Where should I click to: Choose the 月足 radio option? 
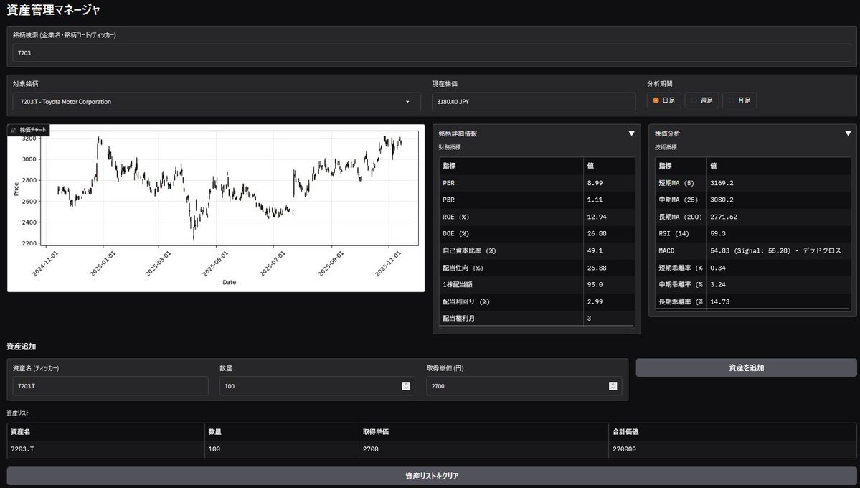[x=732, y=100]
